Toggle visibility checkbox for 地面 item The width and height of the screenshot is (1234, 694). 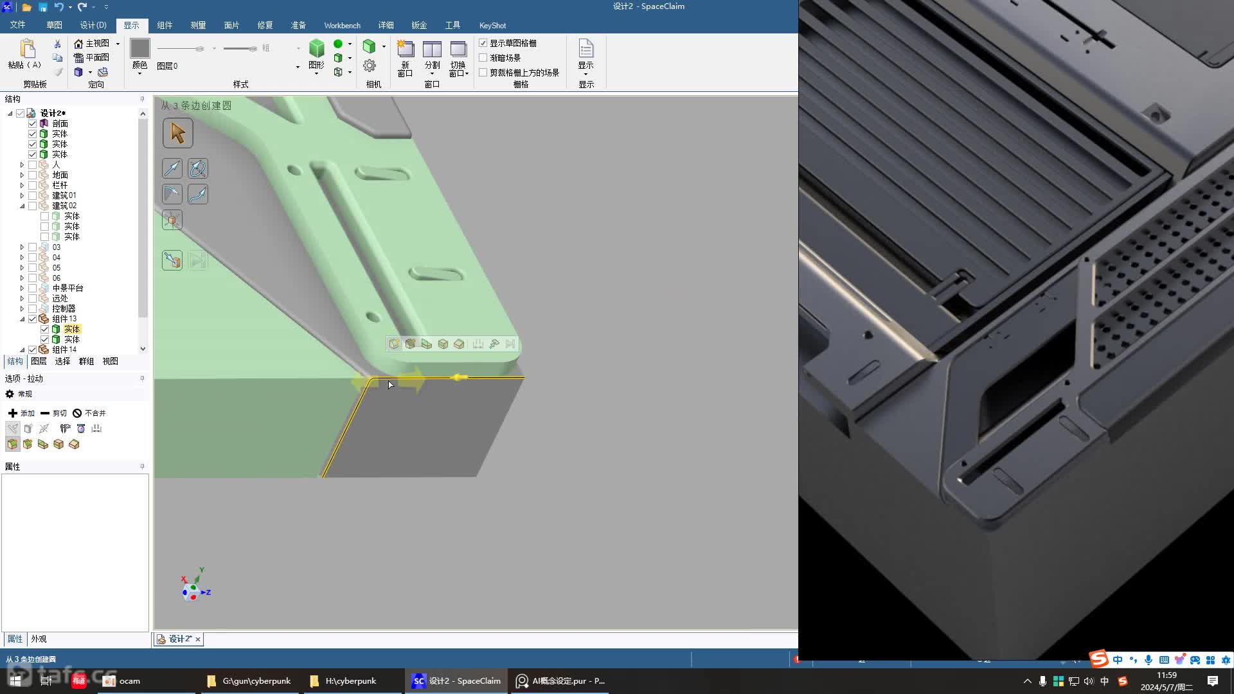(x=32, y=175)
